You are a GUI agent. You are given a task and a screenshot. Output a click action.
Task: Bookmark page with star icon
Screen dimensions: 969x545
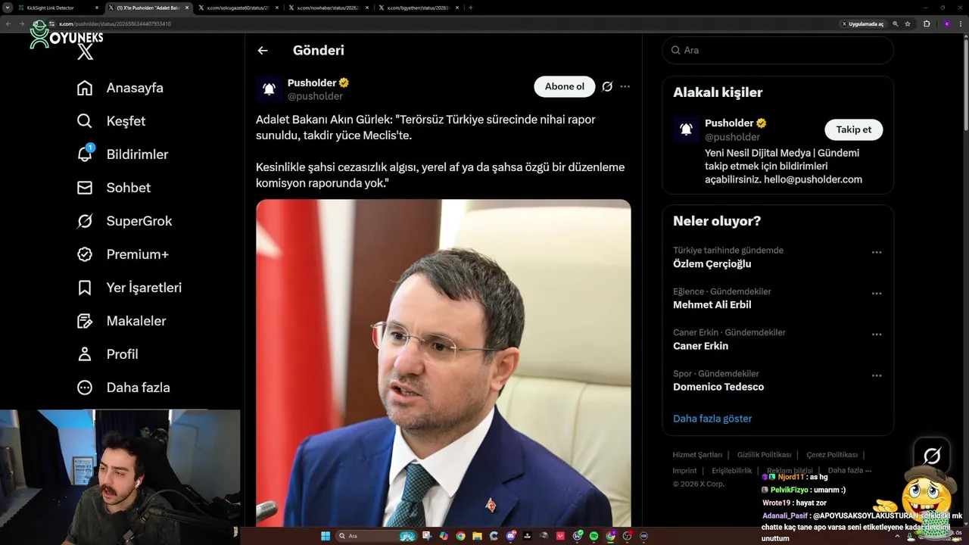point(908,23)
